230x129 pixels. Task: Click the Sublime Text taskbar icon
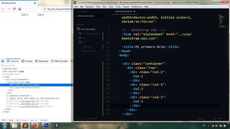point(25,126)
